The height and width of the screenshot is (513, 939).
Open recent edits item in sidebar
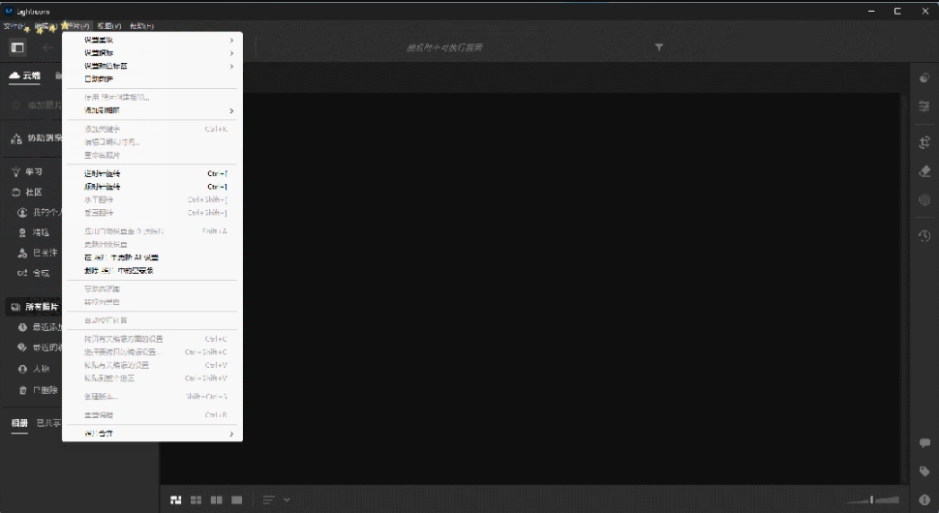click(x=40, y=347)
